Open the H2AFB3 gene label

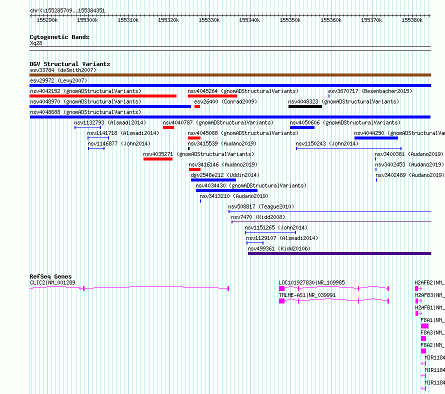429,295
